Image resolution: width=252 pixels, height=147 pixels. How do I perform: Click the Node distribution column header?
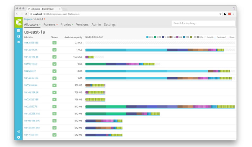[94, 37]
